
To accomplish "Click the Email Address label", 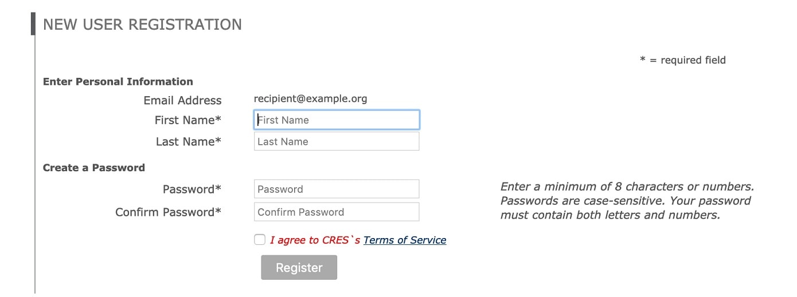I will click(x=182, y=100).
